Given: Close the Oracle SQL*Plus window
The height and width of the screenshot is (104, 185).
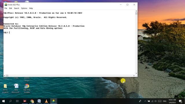Looking at the screenshot, I should (134, 5).
